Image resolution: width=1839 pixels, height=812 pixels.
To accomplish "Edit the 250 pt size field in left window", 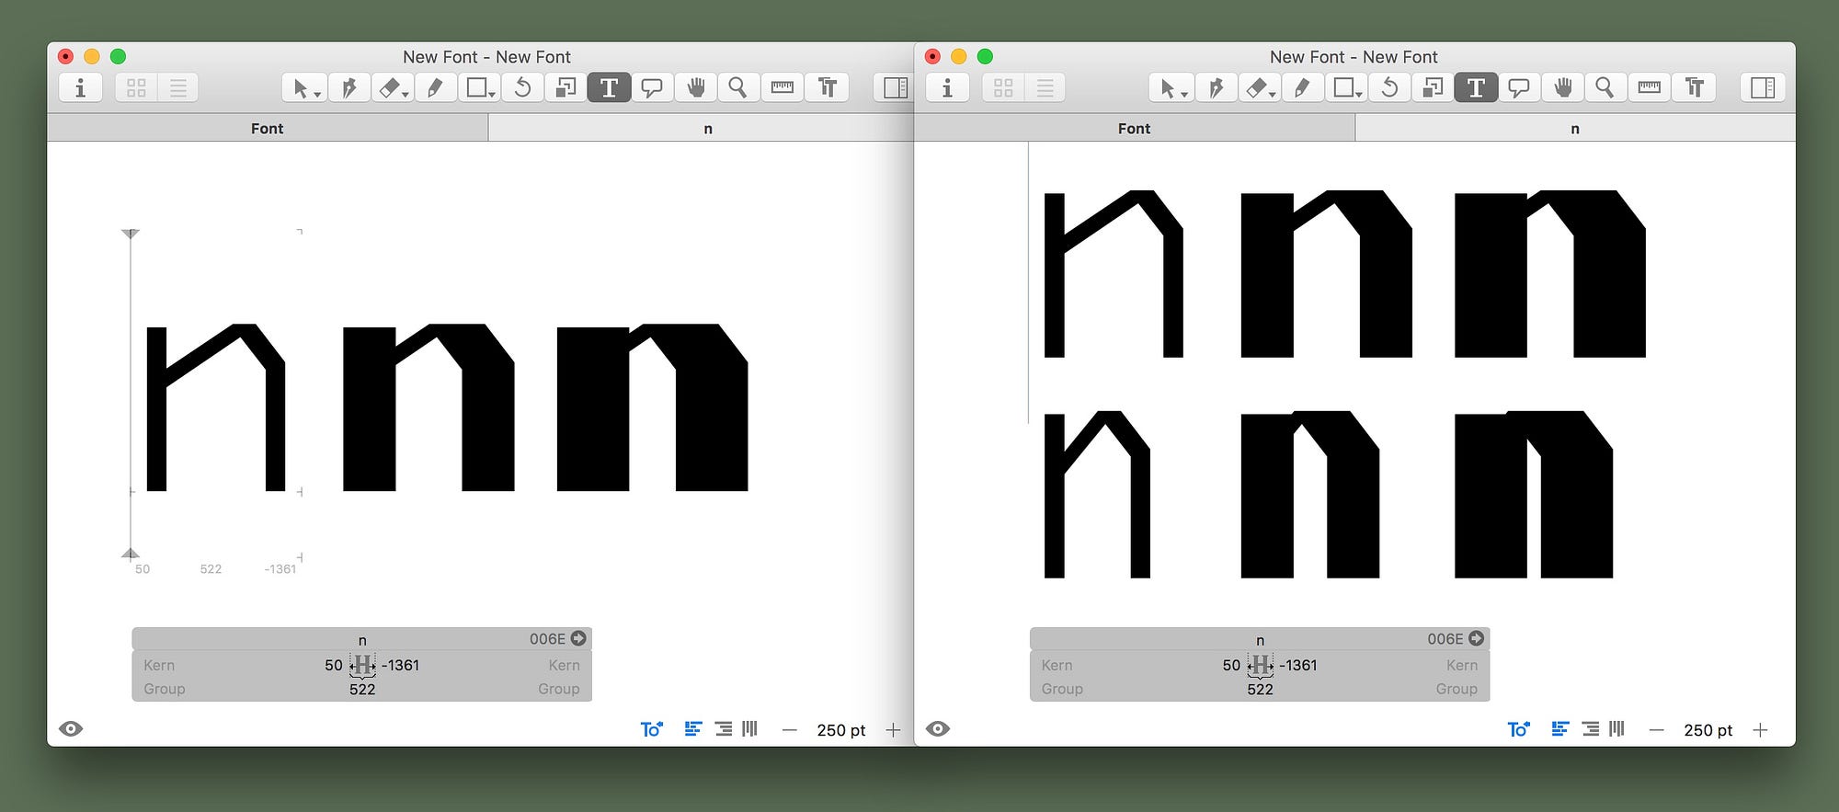I will (841, 730).
